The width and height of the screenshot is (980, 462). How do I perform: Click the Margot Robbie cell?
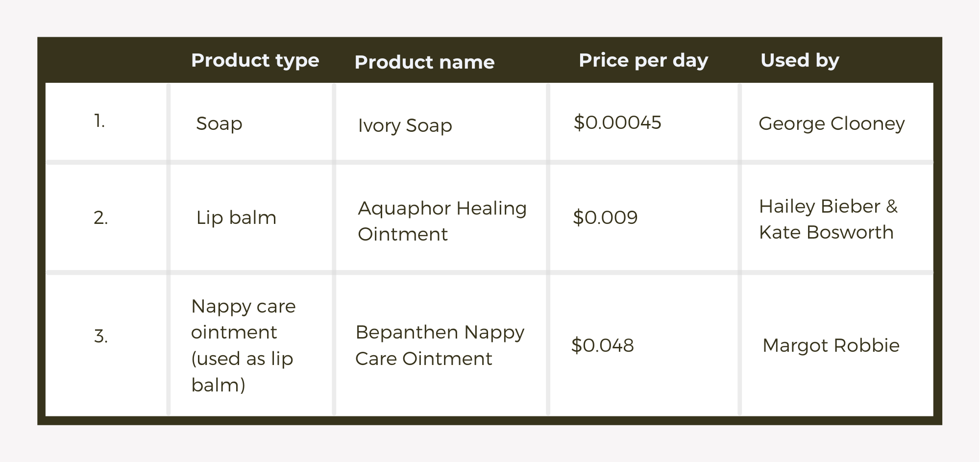pyautogui.click(x=831, y=345)
